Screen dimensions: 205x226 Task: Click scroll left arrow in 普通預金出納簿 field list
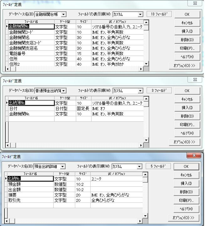coord(8,146)
